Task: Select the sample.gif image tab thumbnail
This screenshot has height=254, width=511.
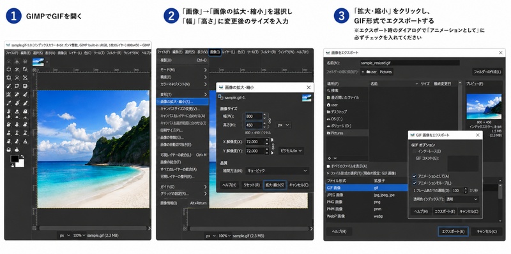Action: [x=38, y=62]
